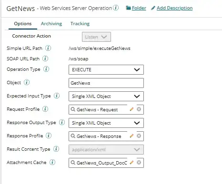Show info for Attachment Cache
The height and width of the screenshot is (184, 222).
click(52, 162)
